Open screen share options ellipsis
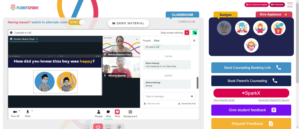 click(x=37, y=39)
